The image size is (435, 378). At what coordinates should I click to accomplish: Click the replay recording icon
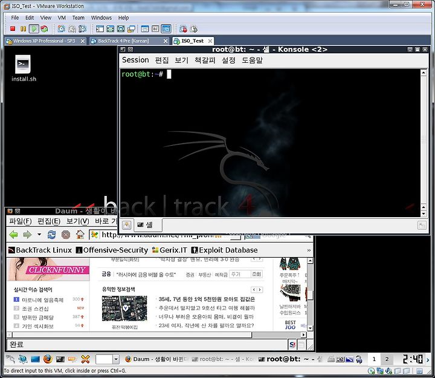[194, 28]
